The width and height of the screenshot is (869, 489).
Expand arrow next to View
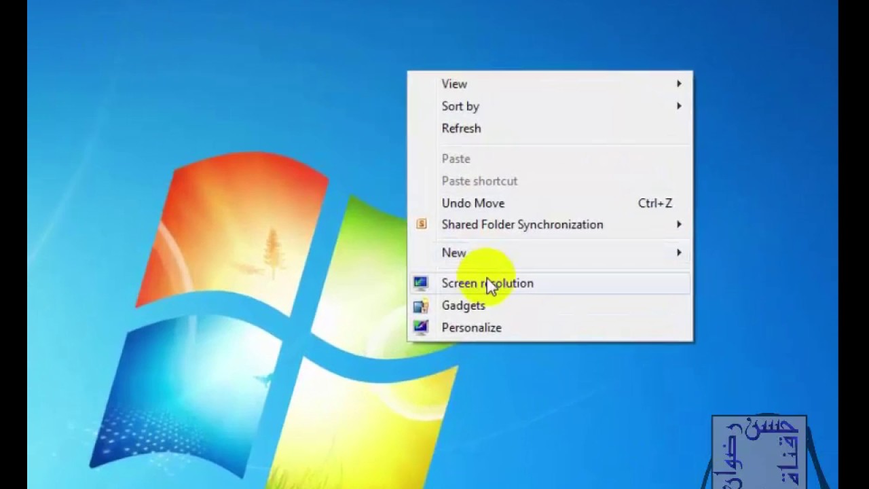tap(679, 84)
